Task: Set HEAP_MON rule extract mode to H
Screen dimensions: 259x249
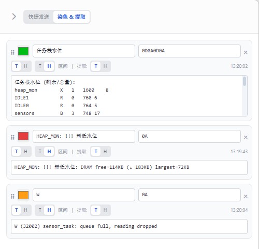Action: 105,152
